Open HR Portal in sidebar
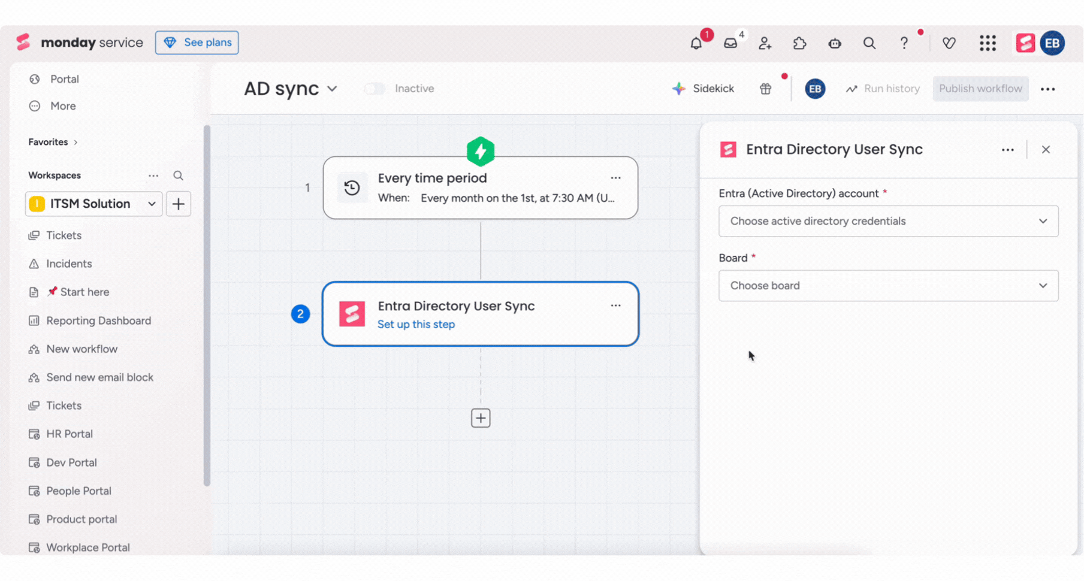Image resolution: width=1084 pixels, height=581 pixels. (x=69, y=434)
